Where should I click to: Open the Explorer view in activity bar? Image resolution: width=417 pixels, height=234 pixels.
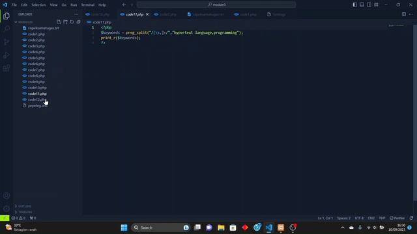pyautogui.click(x=7, y=16)
